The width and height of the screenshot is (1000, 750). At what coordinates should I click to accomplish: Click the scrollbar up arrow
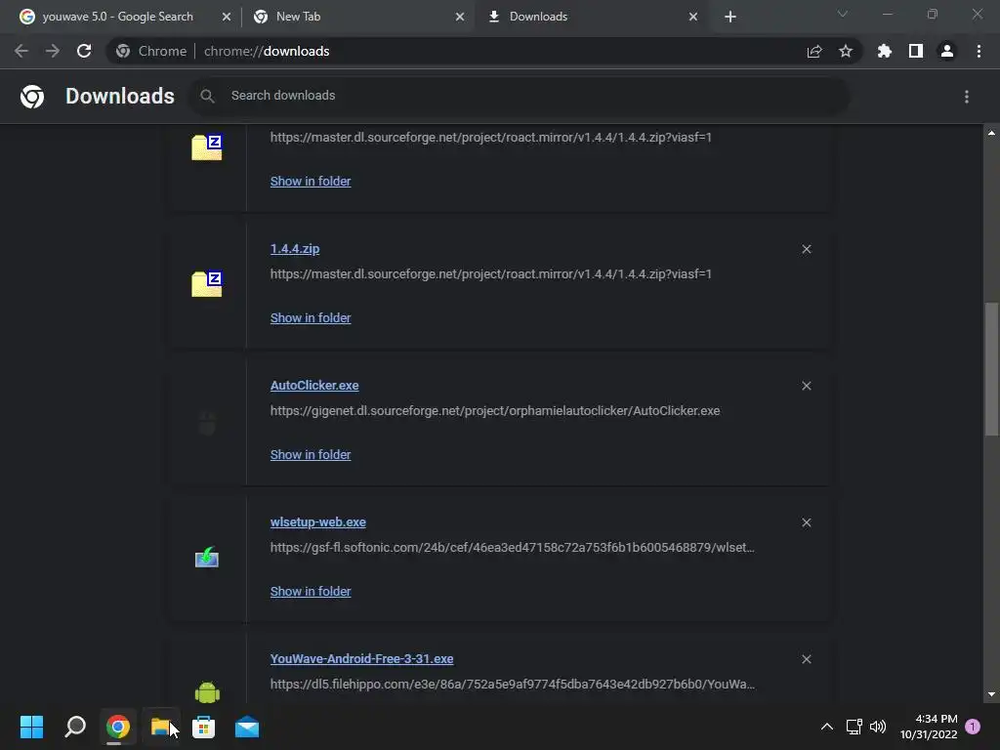[991, 133]
